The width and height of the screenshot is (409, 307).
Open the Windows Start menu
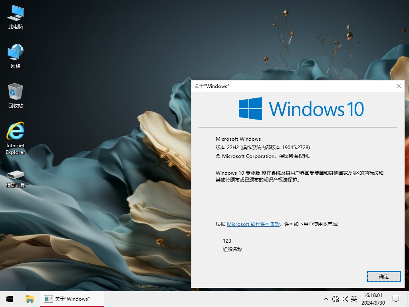click(x=10, y=299)
